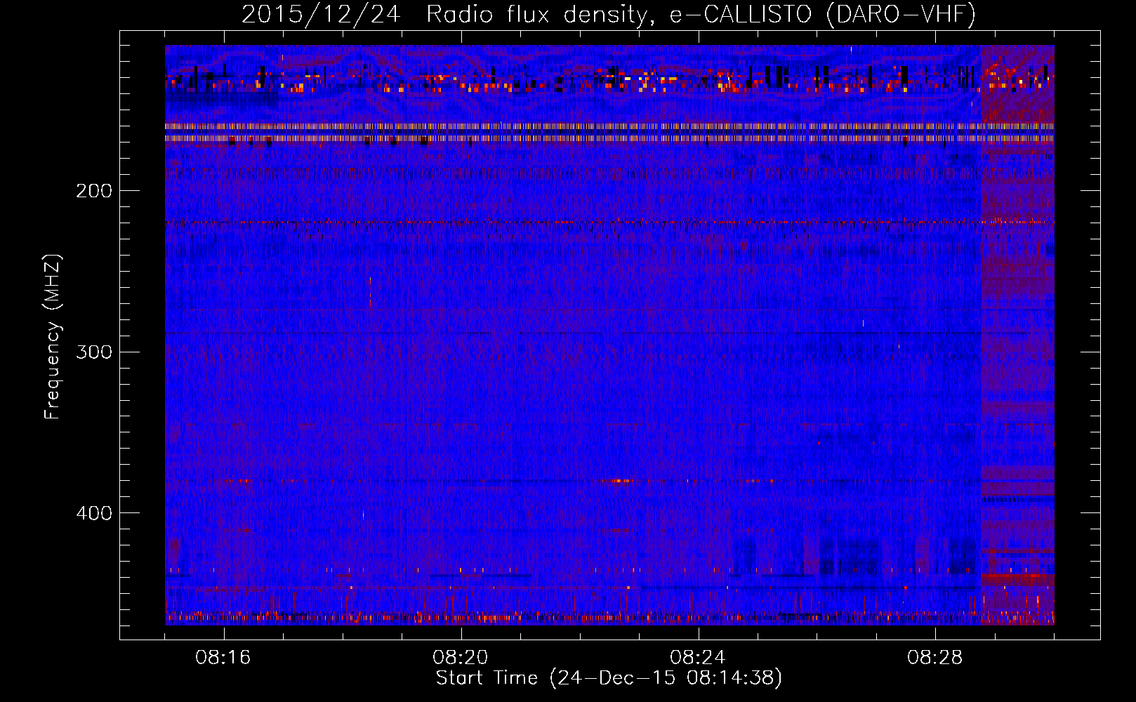
Task: Click the 08:20 time axis label
Action: [x=461, y=658]
